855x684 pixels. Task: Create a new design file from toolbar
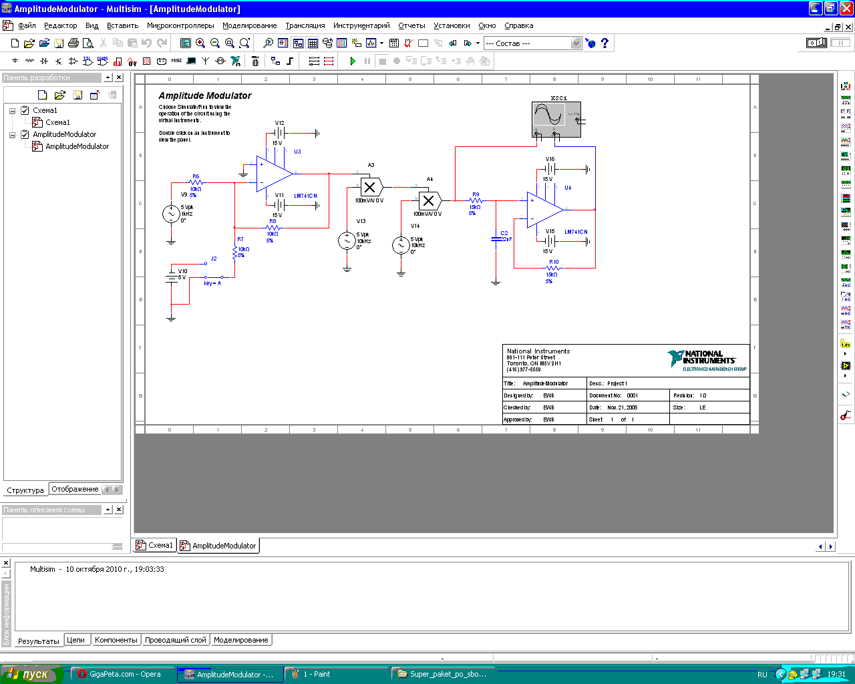point(15,43)
